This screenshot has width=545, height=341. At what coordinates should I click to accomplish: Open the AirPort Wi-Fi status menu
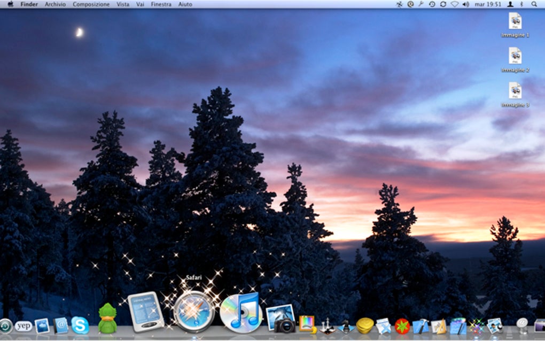click(x=454, y=4)
